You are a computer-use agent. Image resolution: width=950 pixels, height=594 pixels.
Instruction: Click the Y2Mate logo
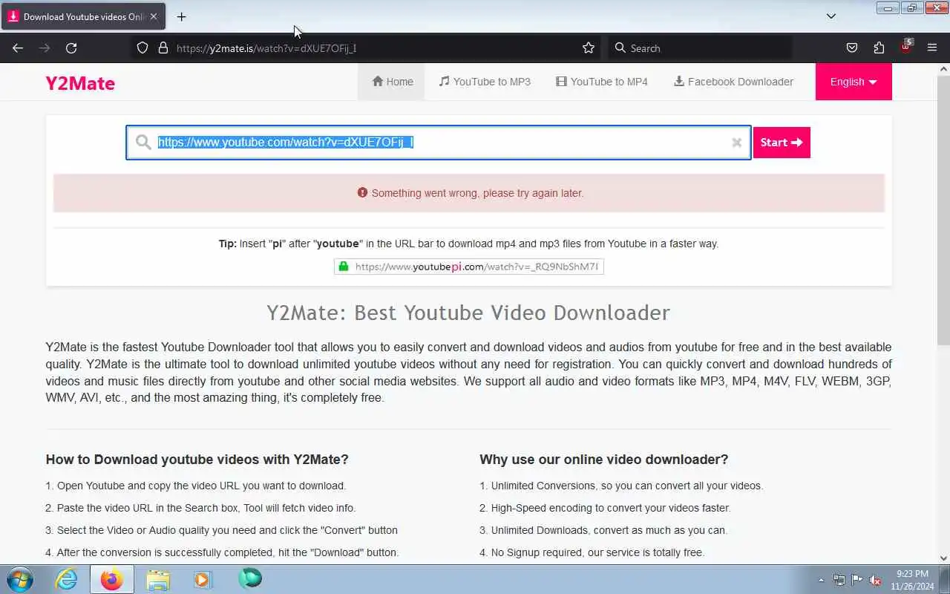pyautogui.click(x=80, y=83)
